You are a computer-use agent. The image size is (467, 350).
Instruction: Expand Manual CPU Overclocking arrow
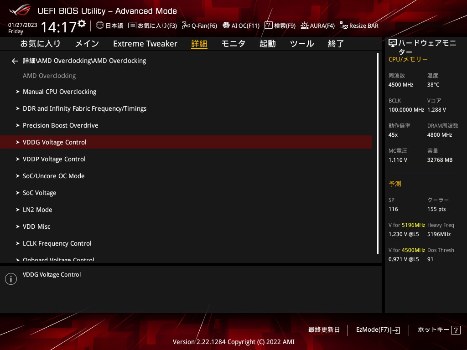(x=18, y=92)
